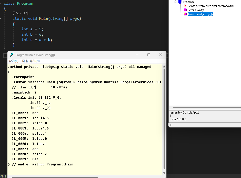Click the .maxstack 2 line
Screen dimensions: 241x178
click(x=24, y=92)
